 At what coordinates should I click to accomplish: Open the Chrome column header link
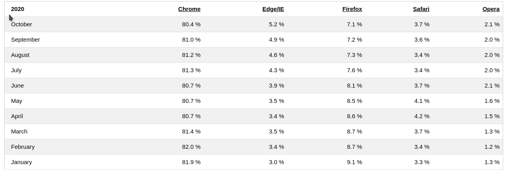point(189,9)
